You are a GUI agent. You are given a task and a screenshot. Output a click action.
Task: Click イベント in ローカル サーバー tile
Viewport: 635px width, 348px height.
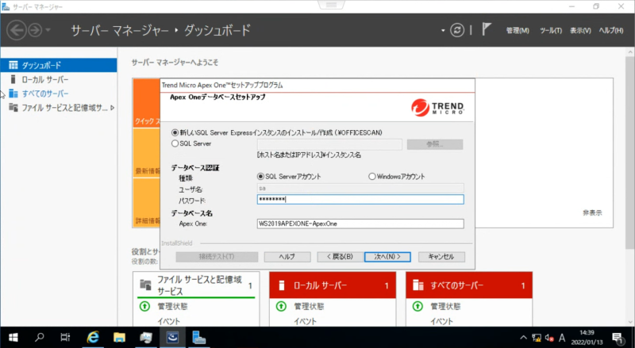point(305,321)
